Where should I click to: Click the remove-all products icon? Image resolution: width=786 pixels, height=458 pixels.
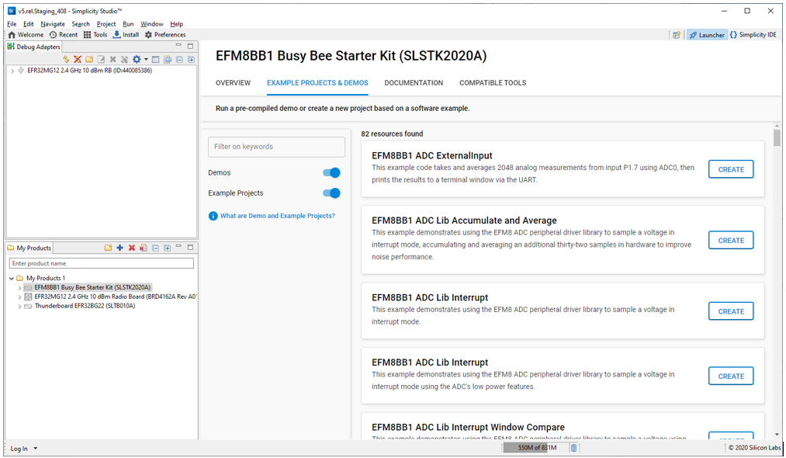(144, 248)
